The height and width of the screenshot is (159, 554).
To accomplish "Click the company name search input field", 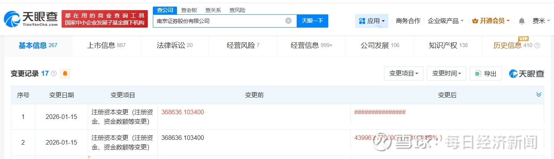I will 218,21.
